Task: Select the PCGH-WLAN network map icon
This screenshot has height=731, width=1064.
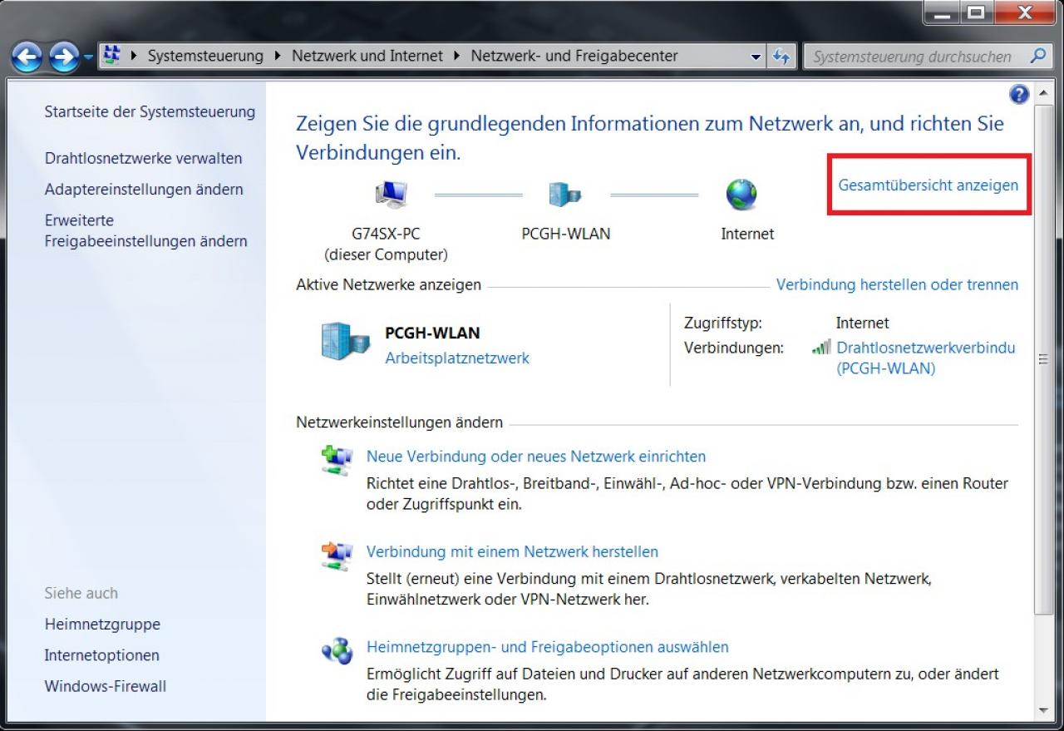Action: (565, 195)
